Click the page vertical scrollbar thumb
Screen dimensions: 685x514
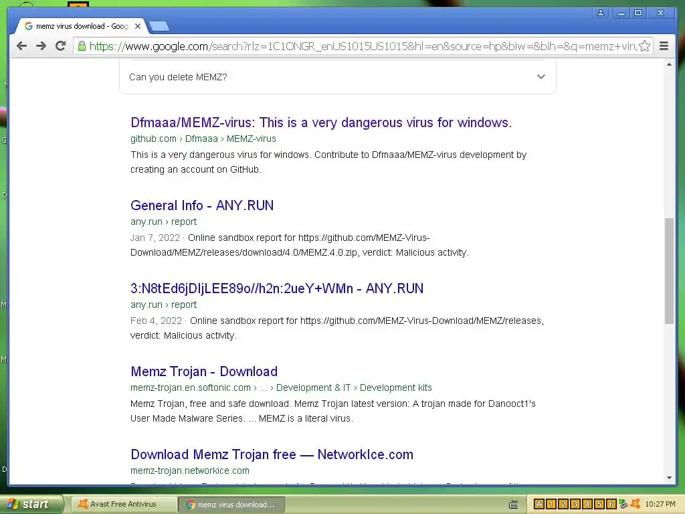tap(669, 270)
